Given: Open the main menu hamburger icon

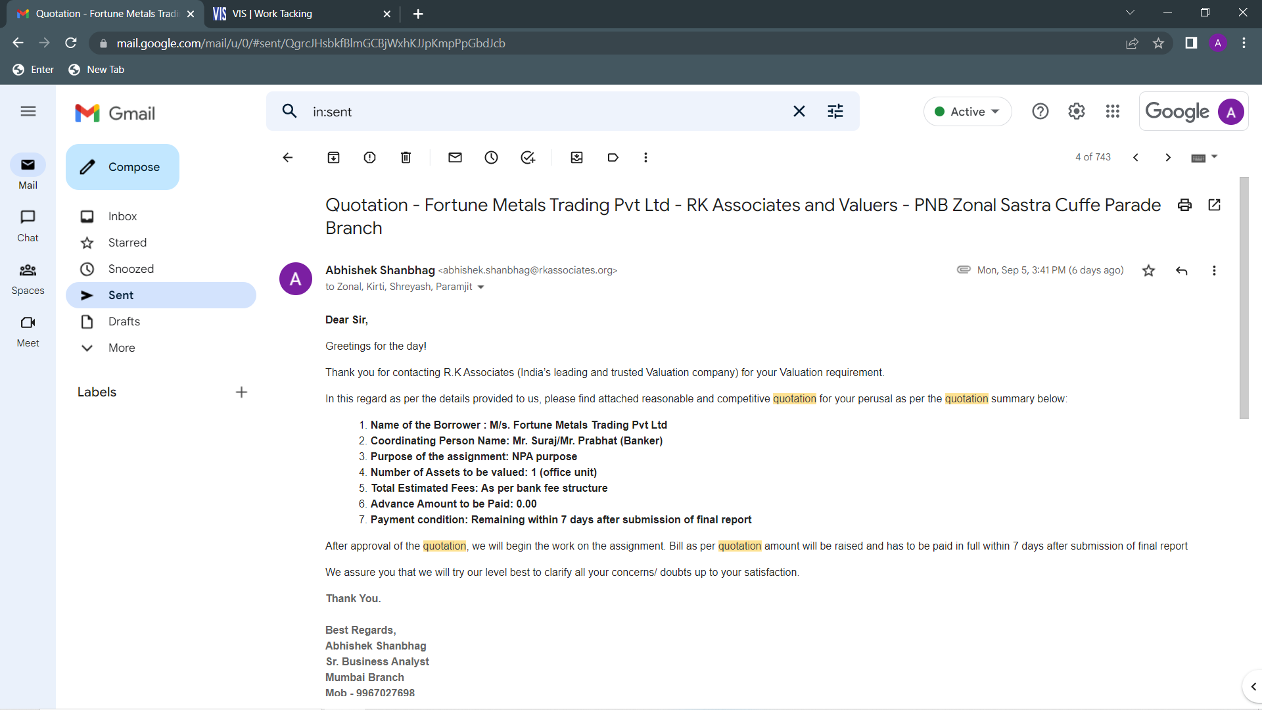Looking at the screenshot, I should click(28, 111).
